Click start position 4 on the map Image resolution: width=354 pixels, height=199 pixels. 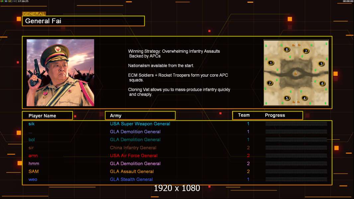304,98
